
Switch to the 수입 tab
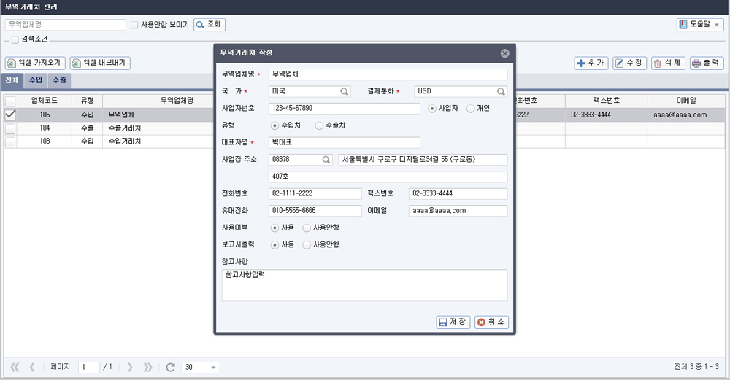[x=36, y=80]
